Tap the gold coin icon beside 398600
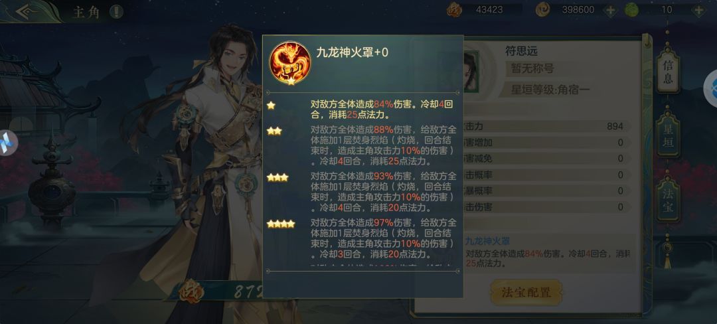The width and height of the screenshot is (717, 324). point(542,9)
